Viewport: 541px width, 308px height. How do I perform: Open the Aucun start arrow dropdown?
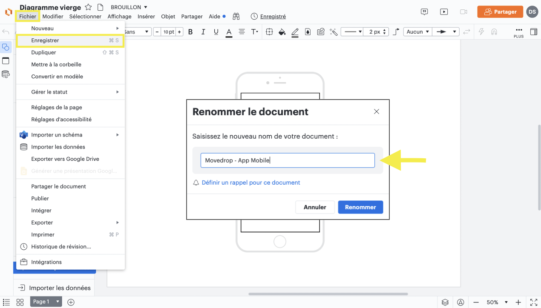[x=417, y=32]
